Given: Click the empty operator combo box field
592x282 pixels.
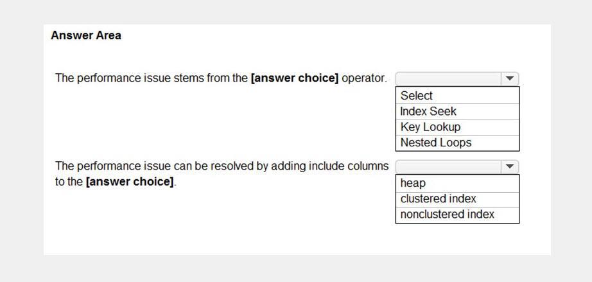Looking at the screenshot, I should coord(449,79).
